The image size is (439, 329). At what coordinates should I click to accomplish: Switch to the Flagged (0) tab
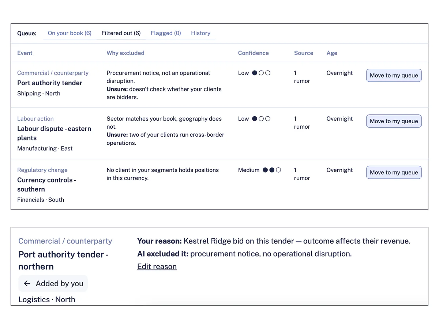pos(166,33)
